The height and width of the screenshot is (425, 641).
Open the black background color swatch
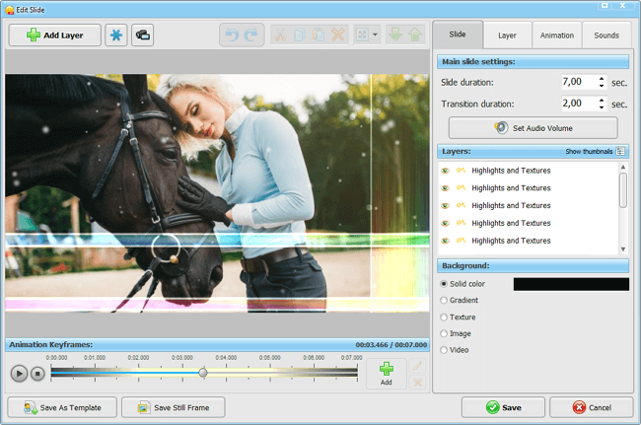tap(571, 284)
